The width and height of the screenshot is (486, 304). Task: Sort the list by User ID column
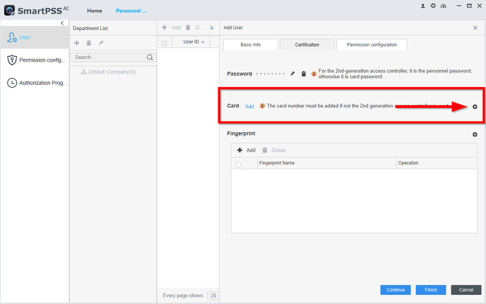click(194, 42)
